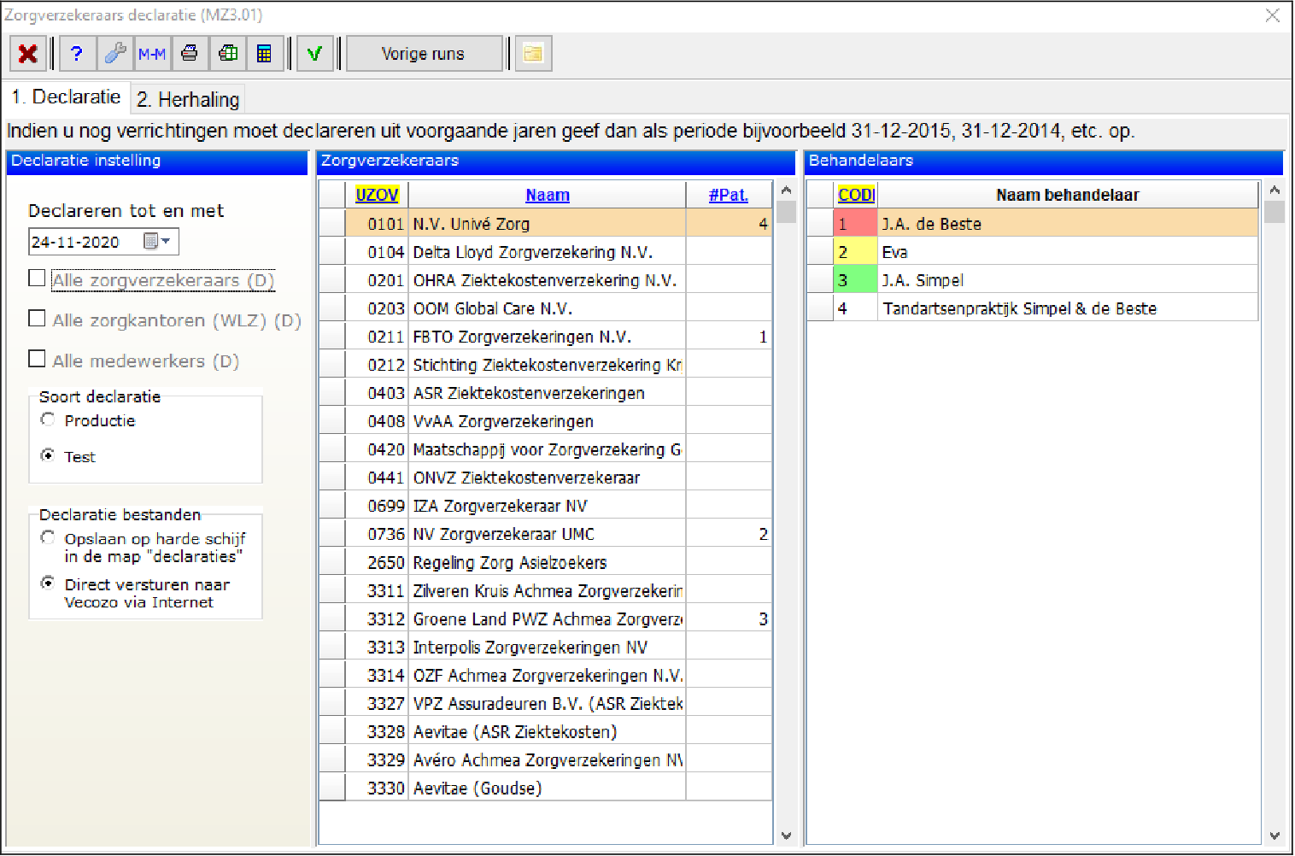This screenshot has width=1295, height=856.
Task: Select the yellow code 2 cell
Action: (855, 252)
